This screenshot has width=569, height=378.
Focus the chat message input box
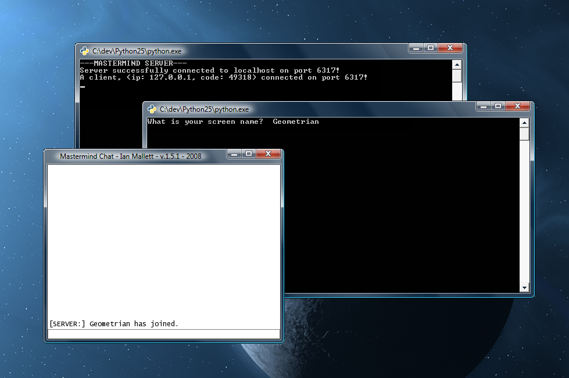point(163,334)
